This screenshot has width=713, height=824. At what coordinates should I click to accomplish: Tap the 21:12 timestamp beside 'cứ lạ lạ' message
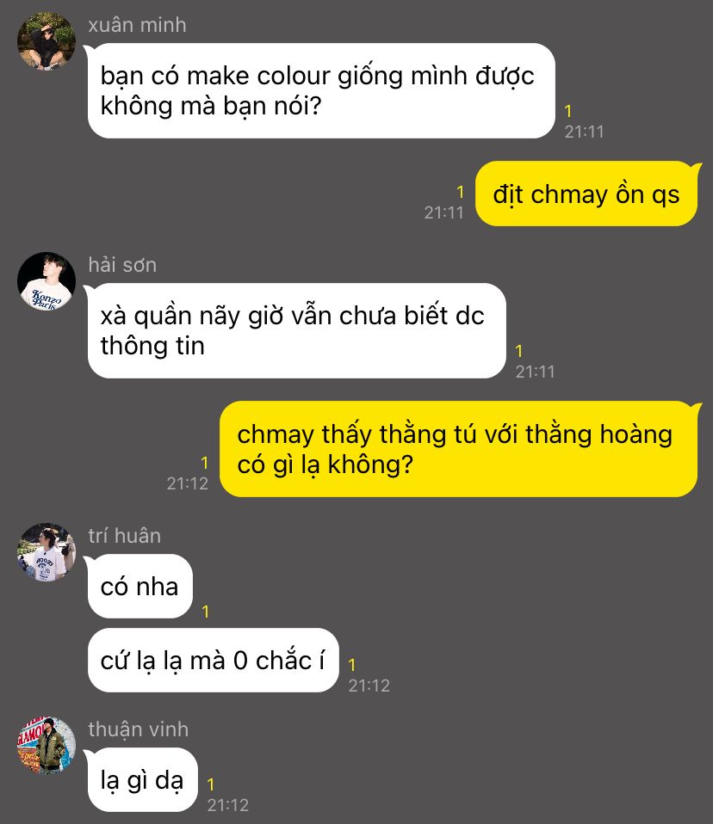point(369,686)
